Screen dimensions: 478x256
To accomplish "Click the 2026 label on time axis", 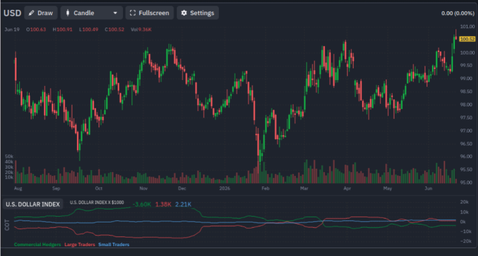I will tap(225, 188).
